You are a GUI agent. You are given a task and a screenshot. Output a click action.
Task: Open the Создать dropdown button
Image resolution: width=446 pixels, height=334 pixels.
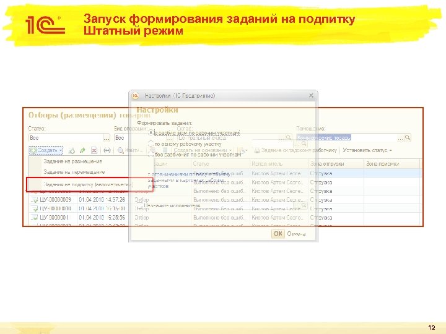[x=46, y=150]
